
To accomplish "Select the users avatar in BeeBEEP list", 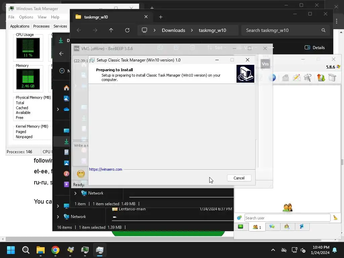I will (x=288, y=207).
